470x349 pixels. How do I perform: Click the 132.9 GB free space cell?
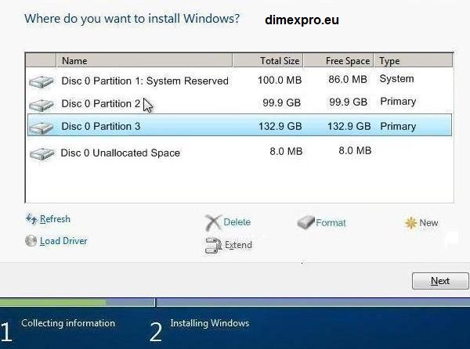349,126
